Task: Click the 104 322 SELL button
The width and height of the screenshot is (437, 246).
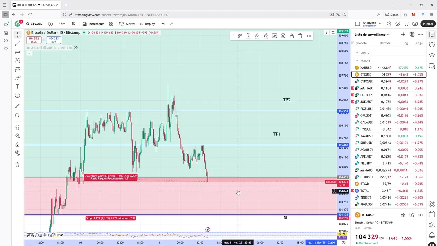Action: click(x=34, y=40)
